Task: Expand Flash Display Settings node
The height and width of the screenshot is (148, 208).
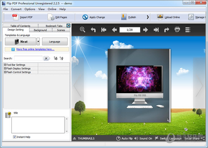Action: click(x=5, y=69)
